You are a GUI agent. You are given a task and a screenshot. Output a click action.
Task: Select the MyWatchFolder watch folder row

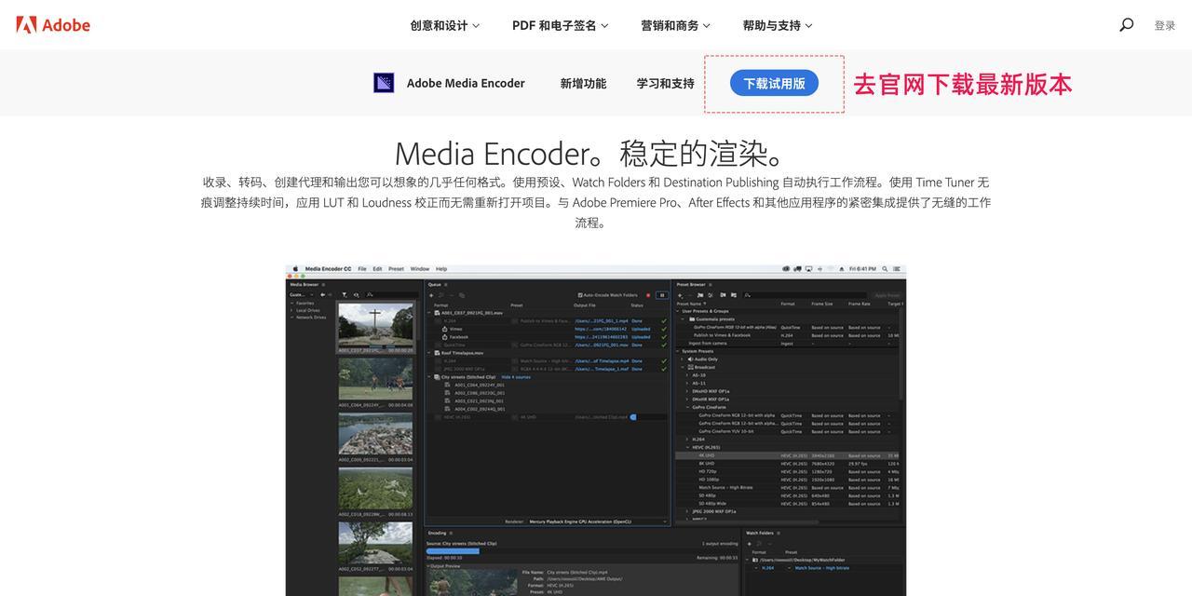click(824, 560)
